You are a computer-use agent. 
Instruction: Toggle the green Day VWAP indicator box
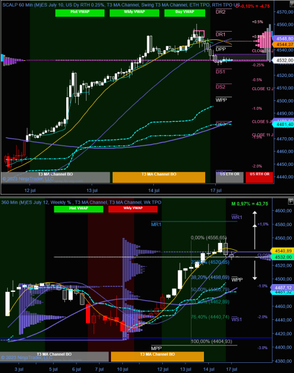[x=185, y=13]
